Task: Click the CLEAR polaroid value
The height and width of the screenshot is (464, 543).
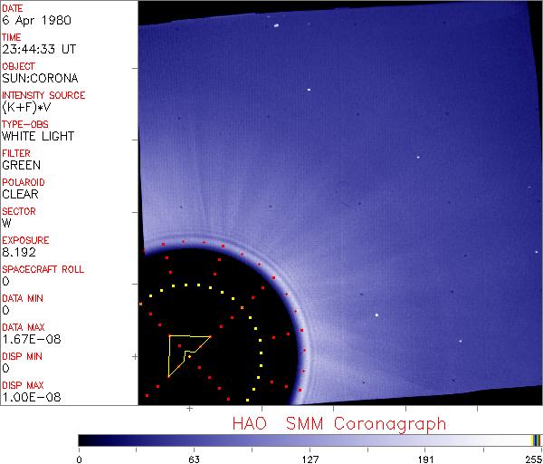Action: pyautogui.click(x=20, y=194)
